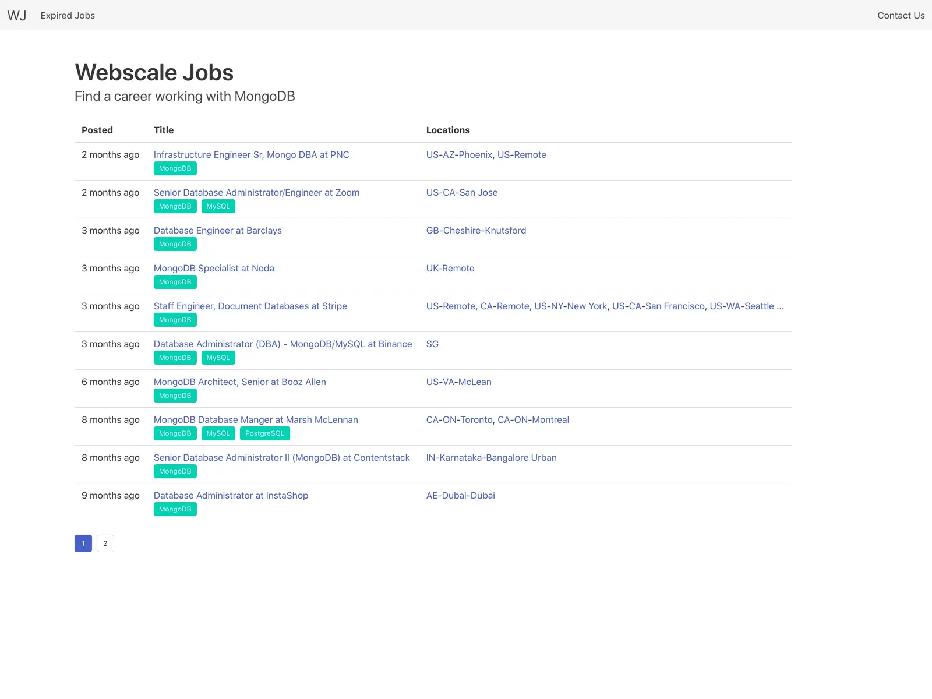View Database Administrator at InstaShop job

(x=231, y=495)
